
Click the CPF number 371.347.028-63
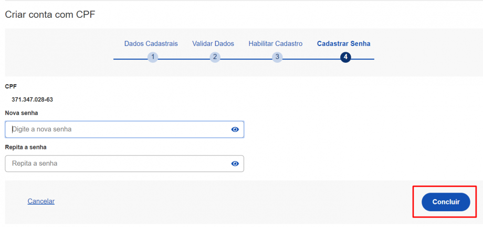(32, 99)
